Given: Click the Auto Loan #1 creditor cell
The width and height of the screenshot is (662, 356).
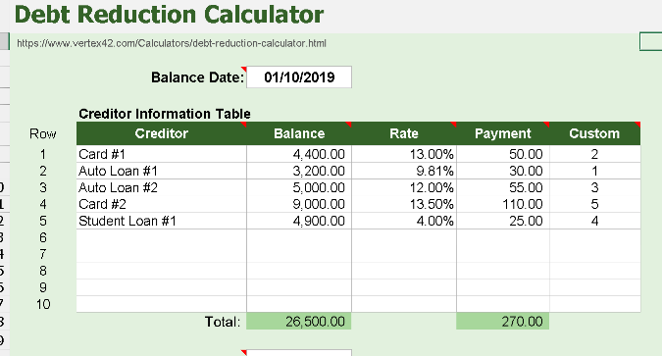Looking at the screenshot, I should pos(161,171).
